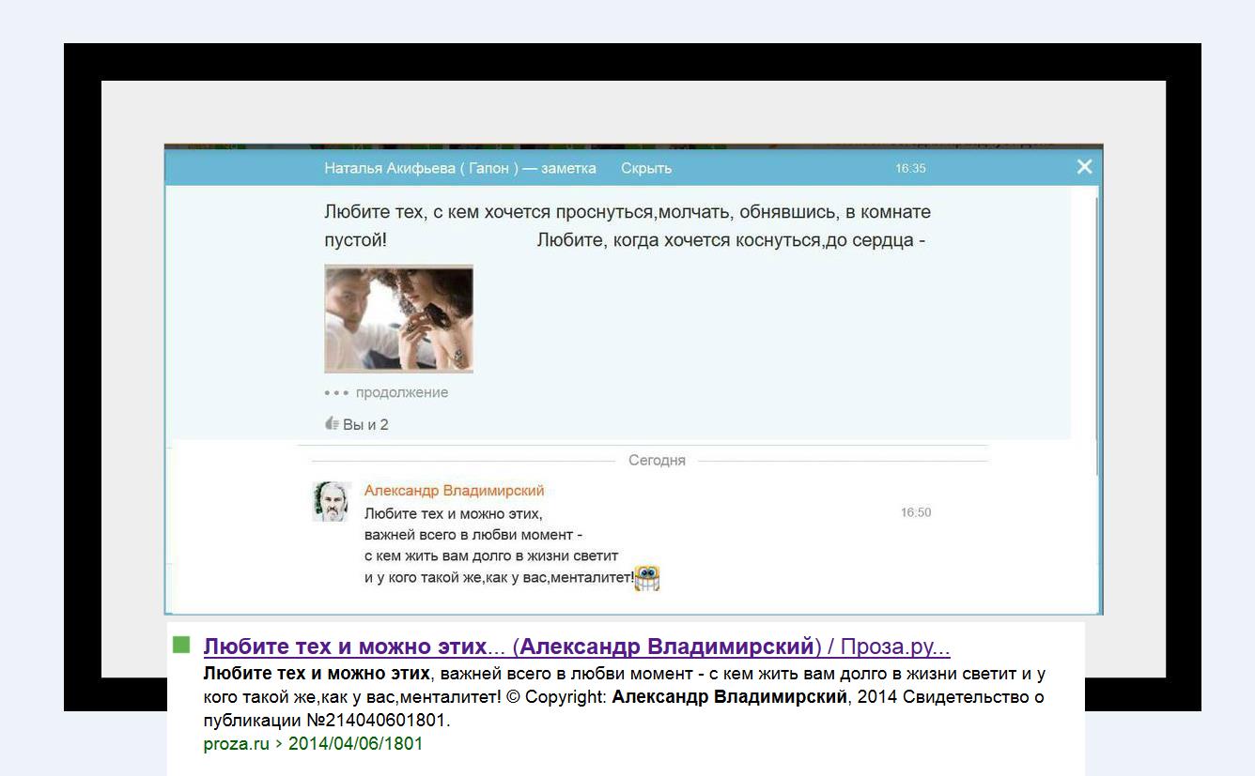1255x776 pixels.
Task: Open the green proza.ru URL line
Action: point(313,744)
